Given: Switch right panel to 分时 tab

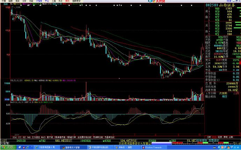Looking at the screenshot, I should (x=209, y=137).
